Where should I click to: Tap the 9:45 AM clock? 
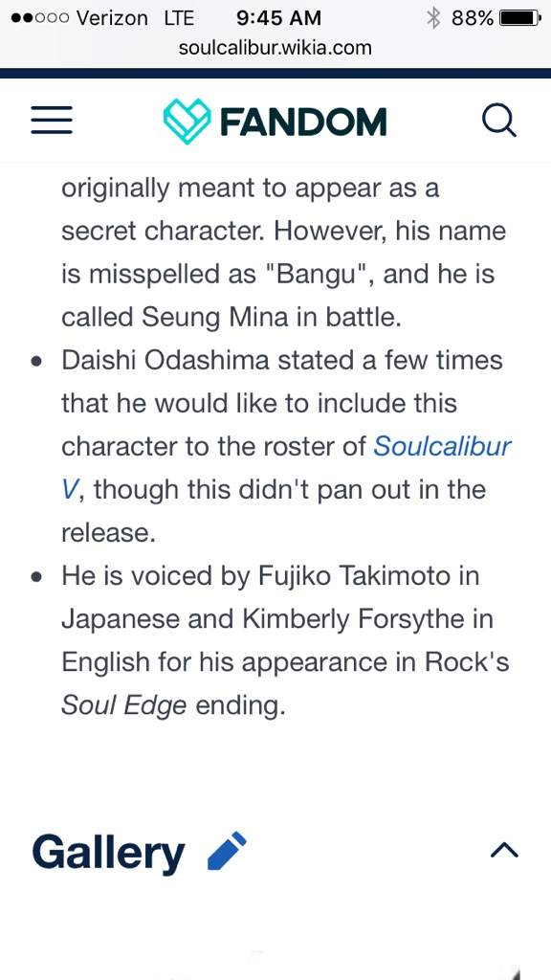click(x=278, y=18)
